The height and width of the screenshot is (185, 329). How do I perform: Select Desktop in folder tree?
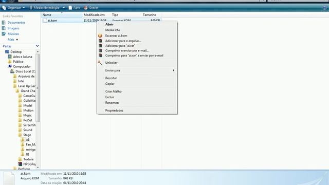tap(16, 52)
